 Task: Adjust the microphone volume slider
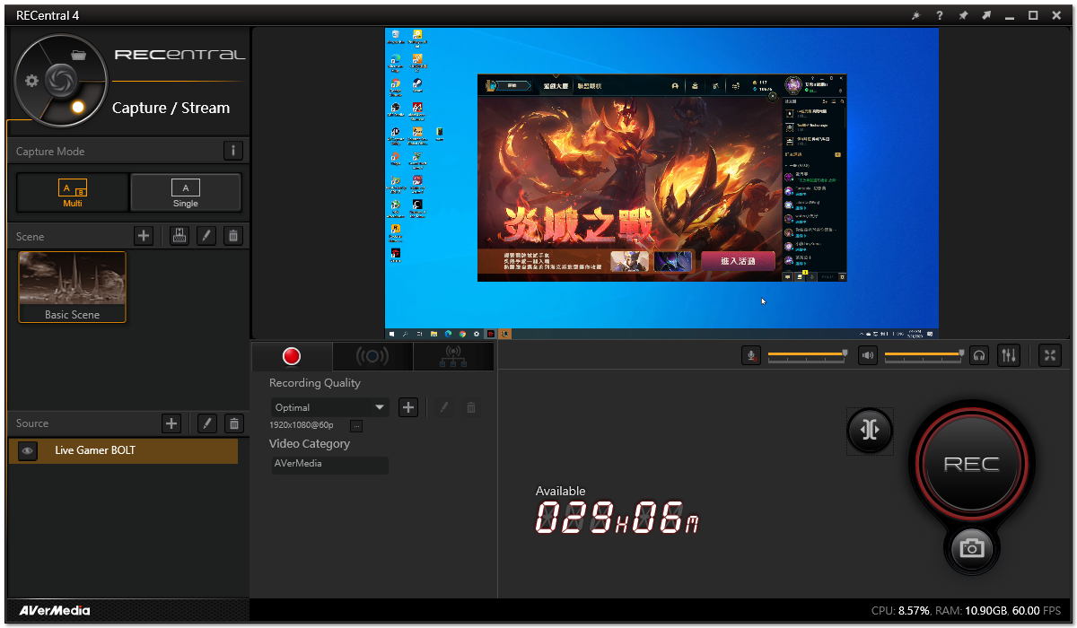pyautogui.click(x=807, y=355)
